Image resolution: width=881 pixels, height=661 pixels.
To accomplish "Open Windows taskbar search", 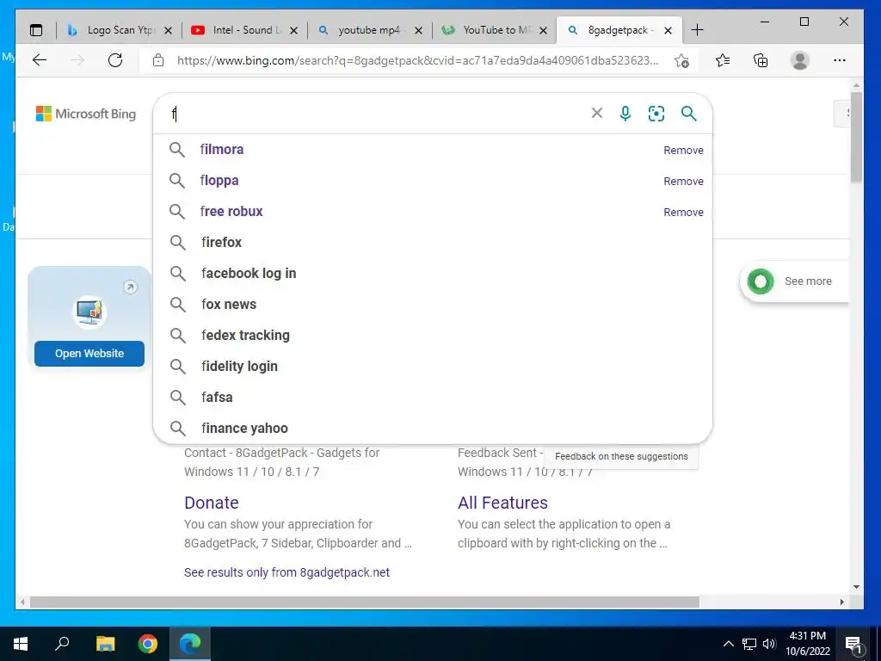I will pos(62,644).
